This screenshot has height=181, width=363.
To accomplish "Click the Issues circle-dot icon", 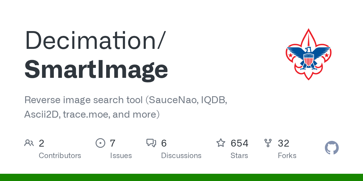I will pyautogui.click(x=100, y=143).
